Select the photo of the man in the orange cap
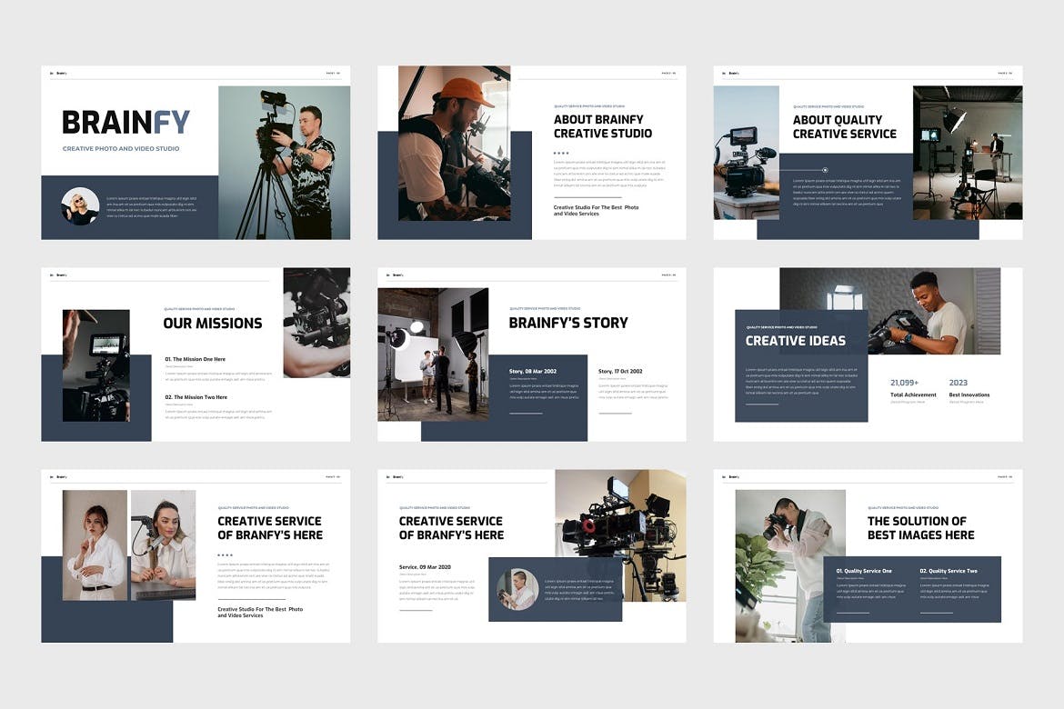This screenshot has width=1064, height=709. 454,143
